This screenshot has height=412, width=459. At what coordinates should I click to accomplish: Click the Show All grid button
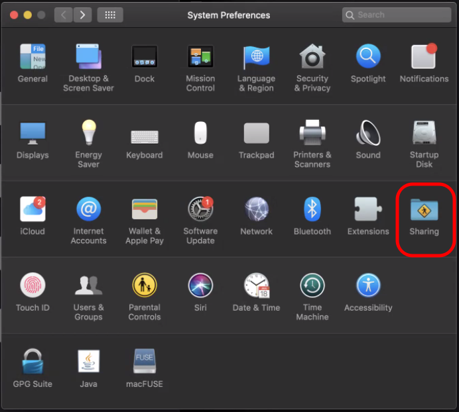pos(110,15)
